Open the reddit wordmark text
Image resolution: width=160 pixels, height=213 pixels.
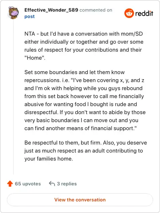tap(144, 13)
